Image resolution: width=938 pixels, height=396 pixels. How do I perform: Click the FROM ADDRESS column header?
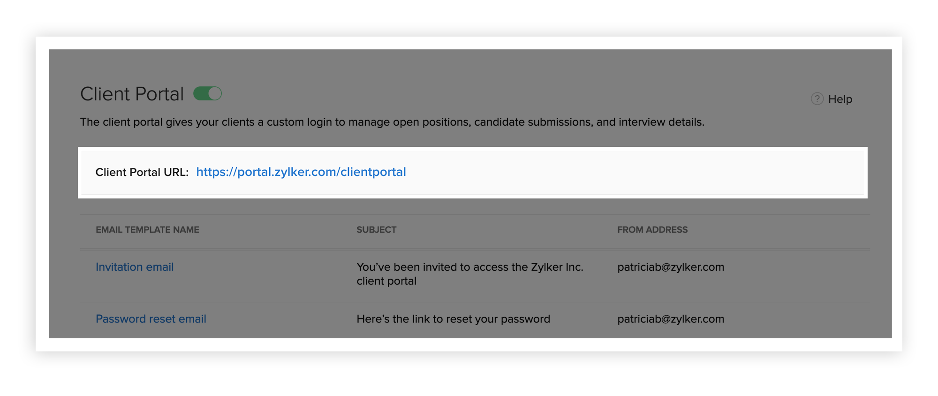point(652,230)
